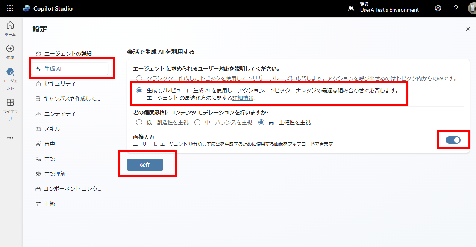Click the more options ellipsis icon
Screen dimensions: 476x247
10,138
